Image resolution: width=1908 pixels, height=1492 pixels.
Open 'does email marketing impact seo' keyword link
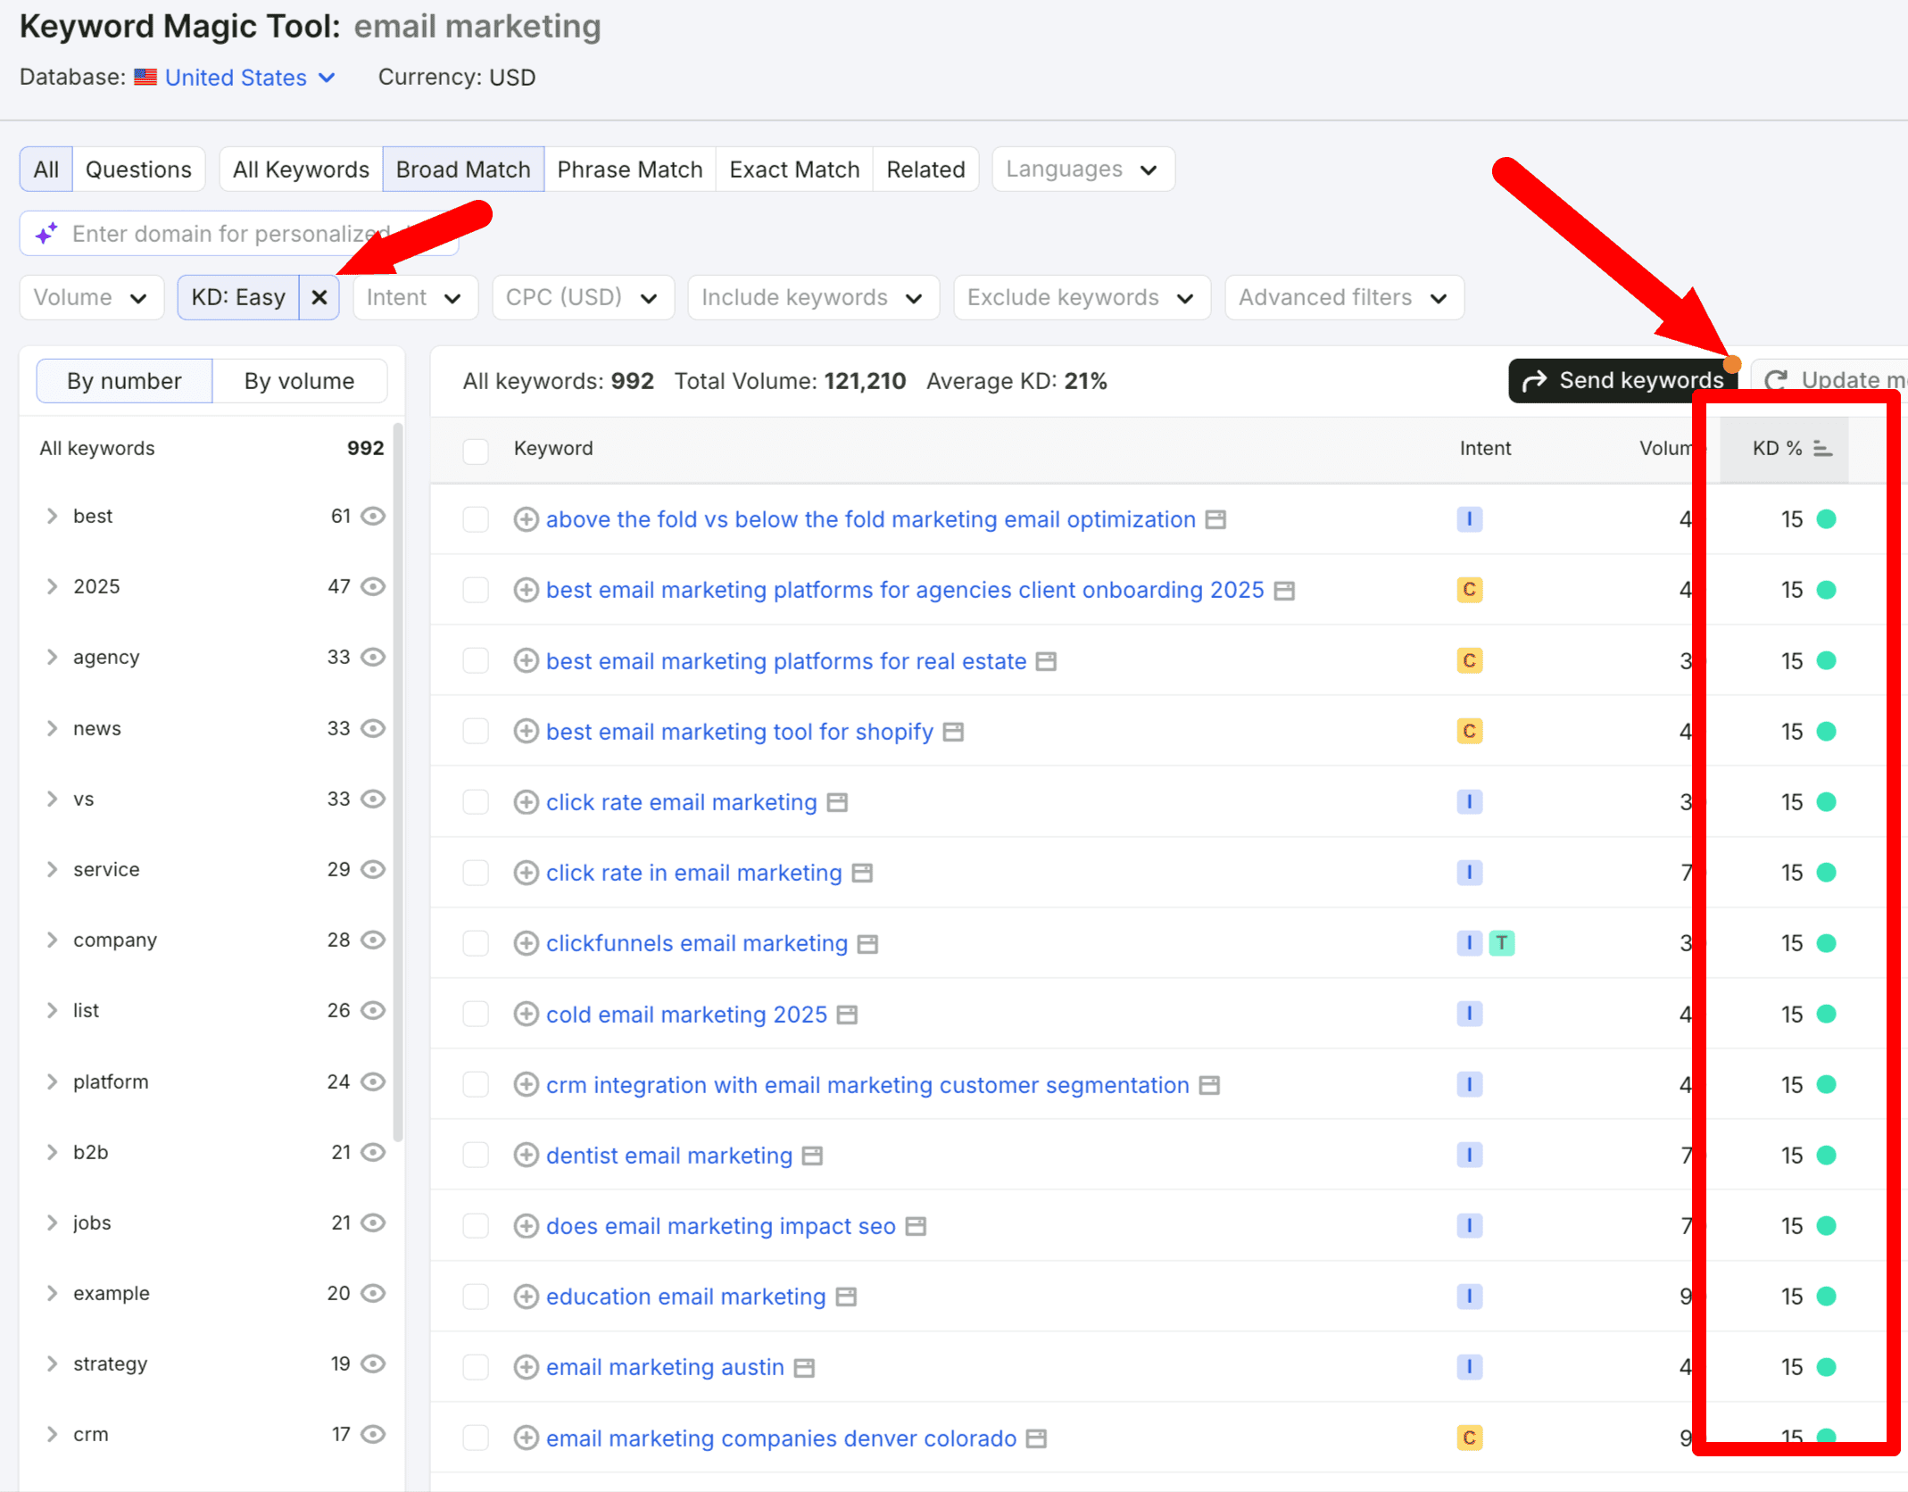pyautogui.click(x=720, y=1226)
